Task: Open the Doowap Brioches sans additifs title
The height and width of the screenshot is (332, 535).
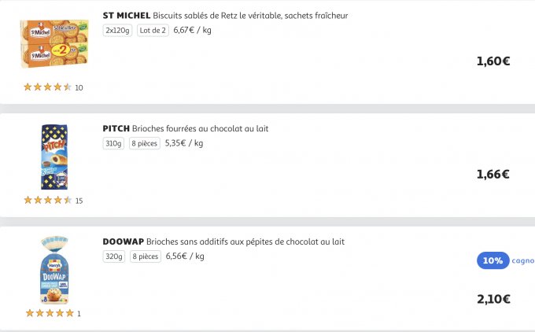Action: pyautogui.click(x=223, y=242)
